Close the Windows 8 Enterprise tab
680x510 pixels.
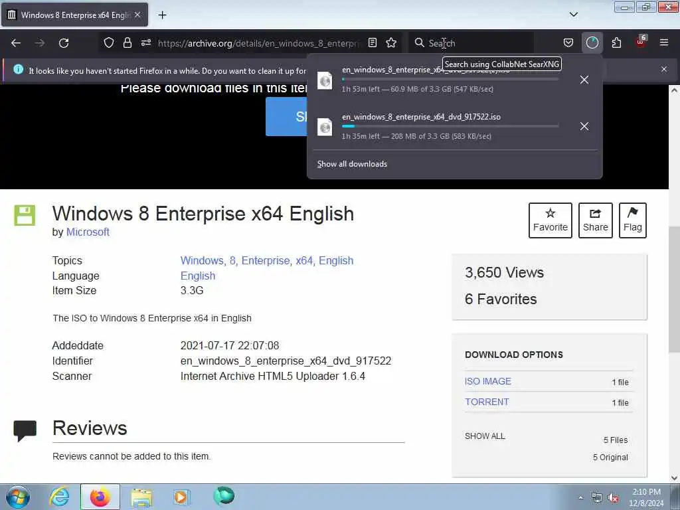[x=137, y=15]
